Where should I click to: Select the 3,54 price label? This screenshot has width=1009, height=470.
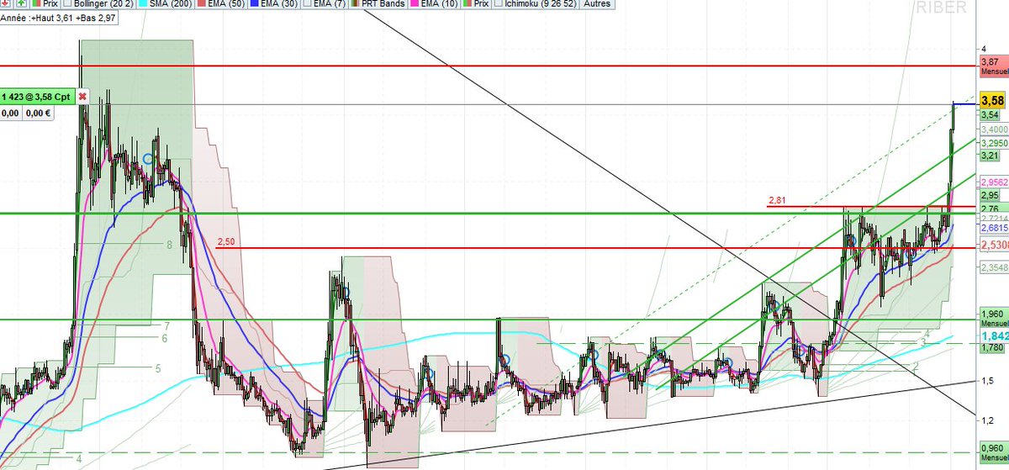pos(989,114)
